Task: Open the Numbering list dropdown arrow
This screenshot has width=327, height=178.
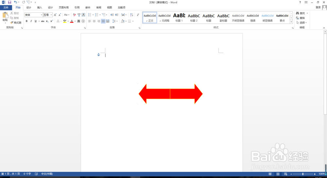Action: click(100, 15)
